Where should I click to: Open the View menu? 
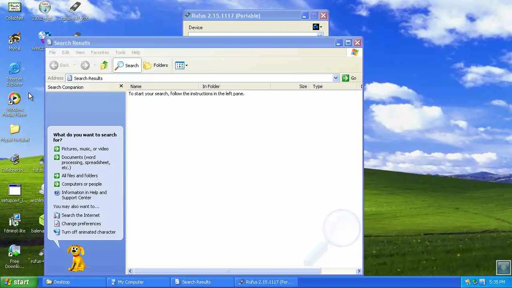(x=80, y=52)
